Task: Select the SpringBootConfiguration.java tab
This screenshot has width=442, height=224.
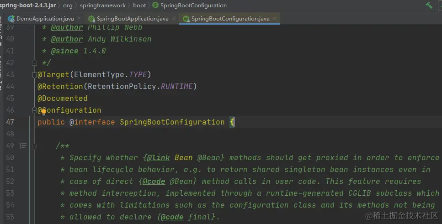Action: tap(230, 19)
